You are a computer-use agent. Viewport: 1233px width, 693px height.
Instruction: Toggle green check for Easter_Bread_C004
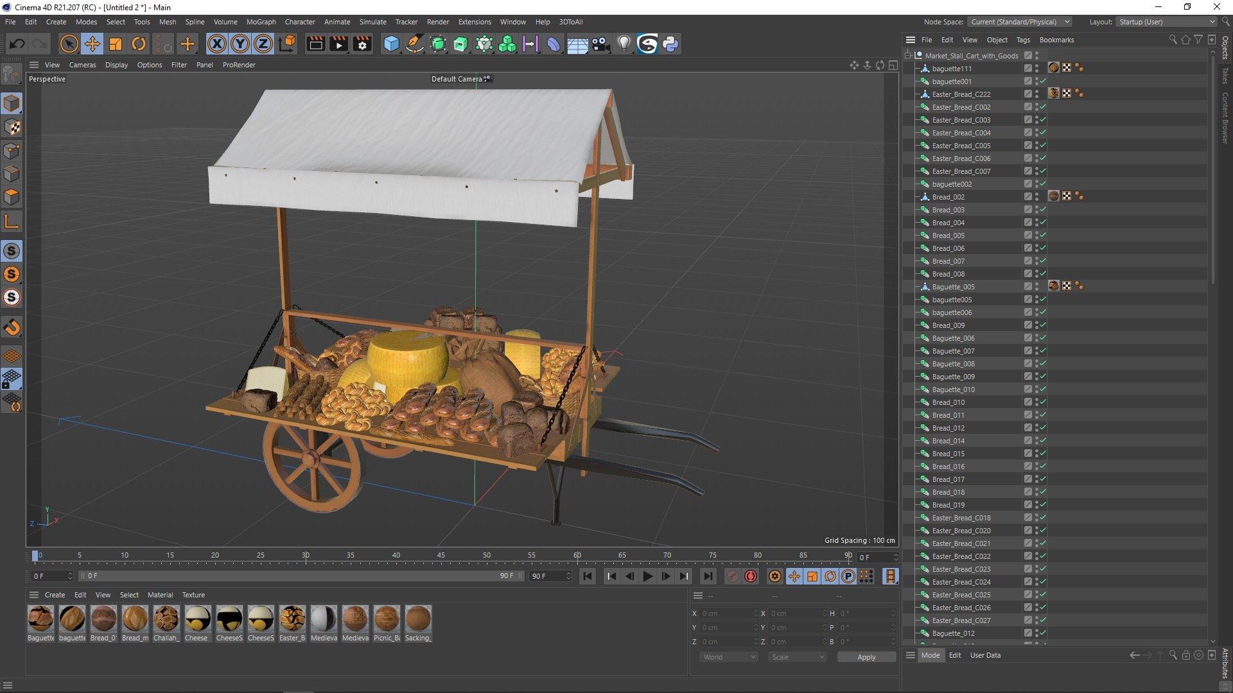coord(1043,133)
